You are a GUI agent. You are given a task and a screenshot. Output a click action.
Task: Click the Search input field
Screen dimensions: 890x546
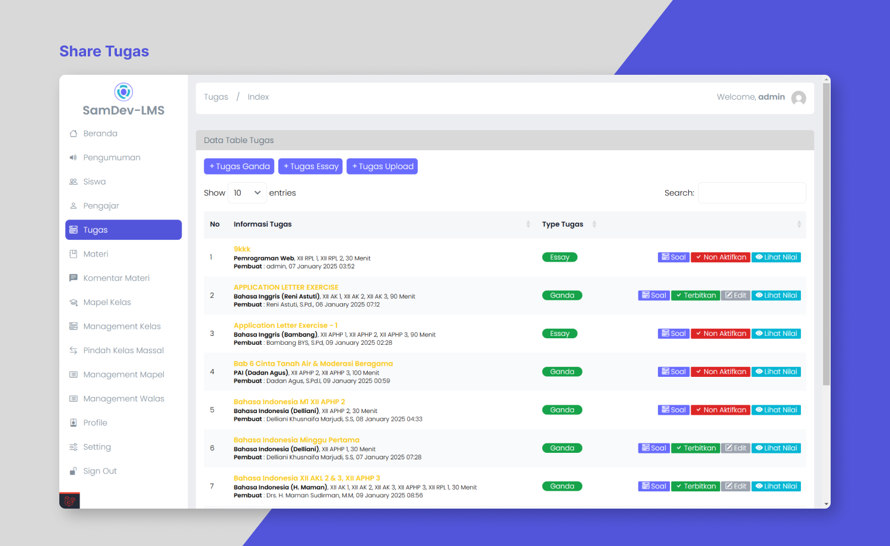752,193
